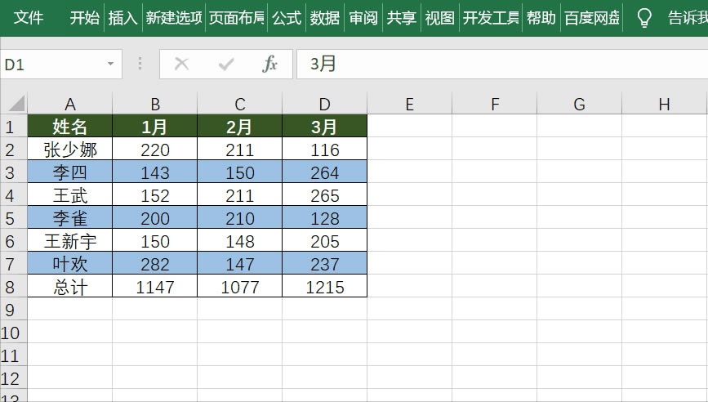Select row 8 header

[14, 287]
